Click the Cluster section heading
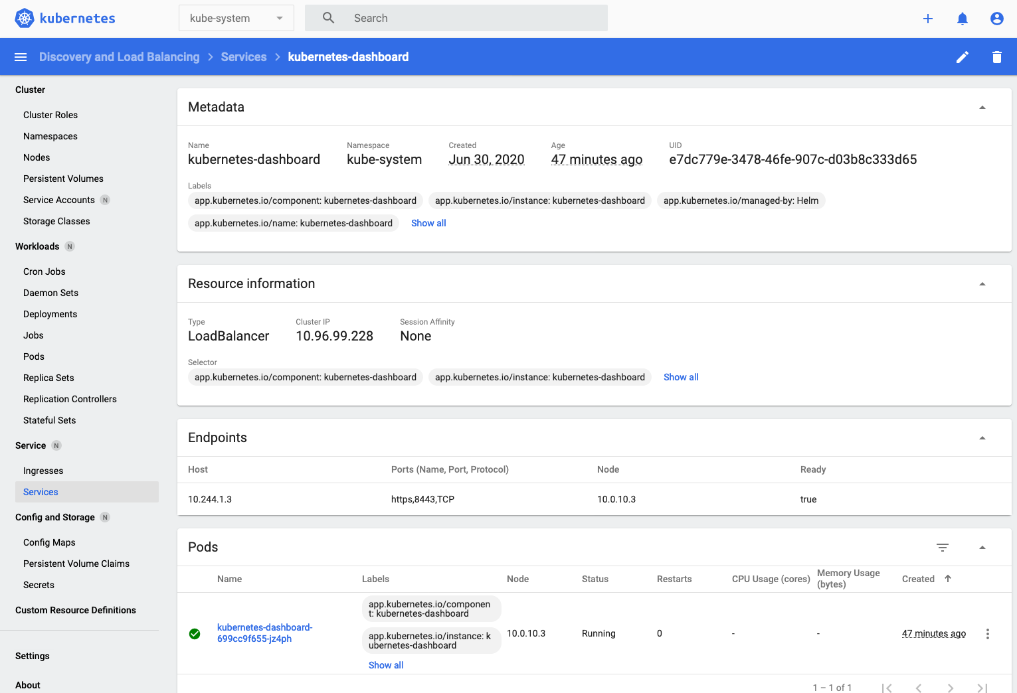 tap(31, 90)
